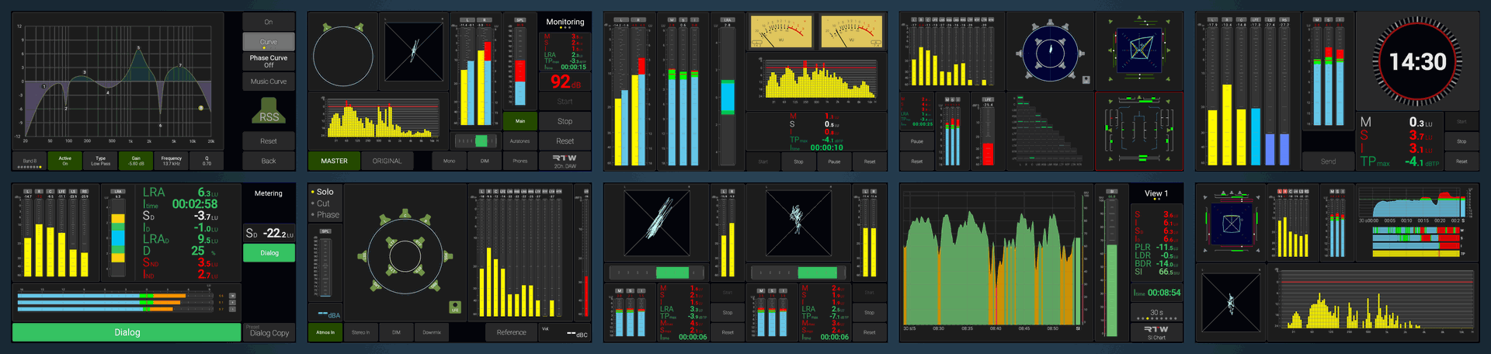Screen dimensions: 1491x354
Task: Open the filter Type Low Pass selector
Action: (x=101, y=161)
